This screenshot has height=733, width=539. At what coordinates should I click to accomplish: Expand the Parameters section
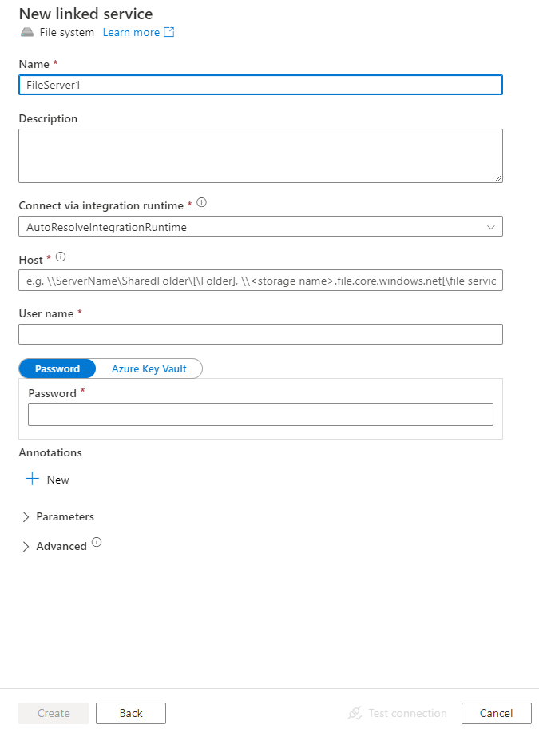pos(59,516)
